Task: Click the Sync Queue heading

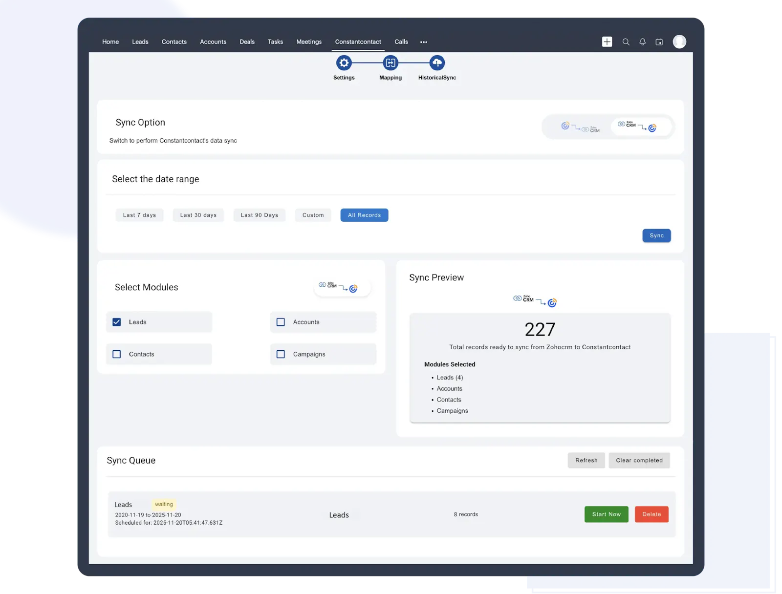Action: click(x=131, y=461)
